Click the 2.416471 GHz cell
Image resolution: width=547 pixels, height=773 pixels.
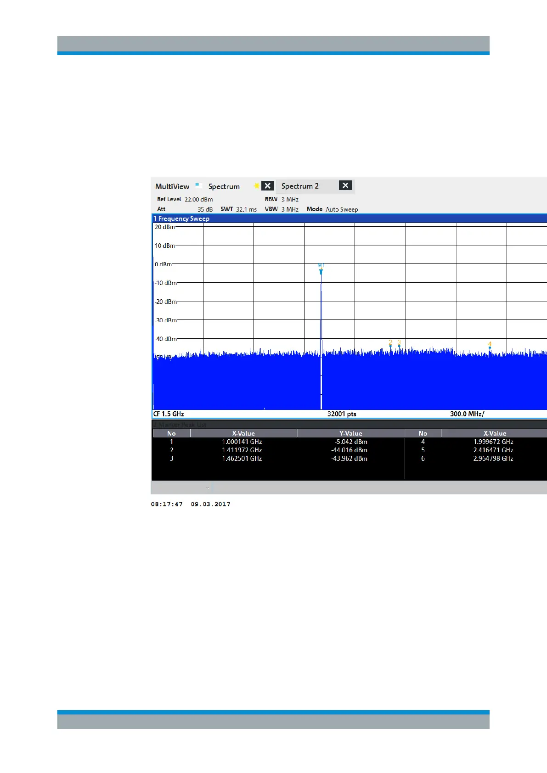click(493, 450)
